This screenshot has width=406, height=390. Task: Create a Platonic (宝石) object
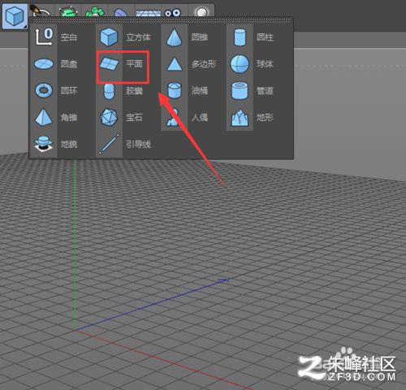point(109,117)
